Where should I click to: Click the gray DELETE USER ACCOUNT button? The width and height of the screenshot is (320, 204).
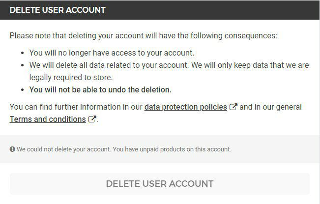coord(160,184)
